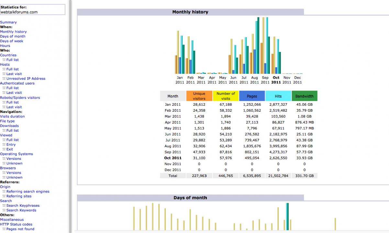Go to Monthly history section link

[13, 32]
